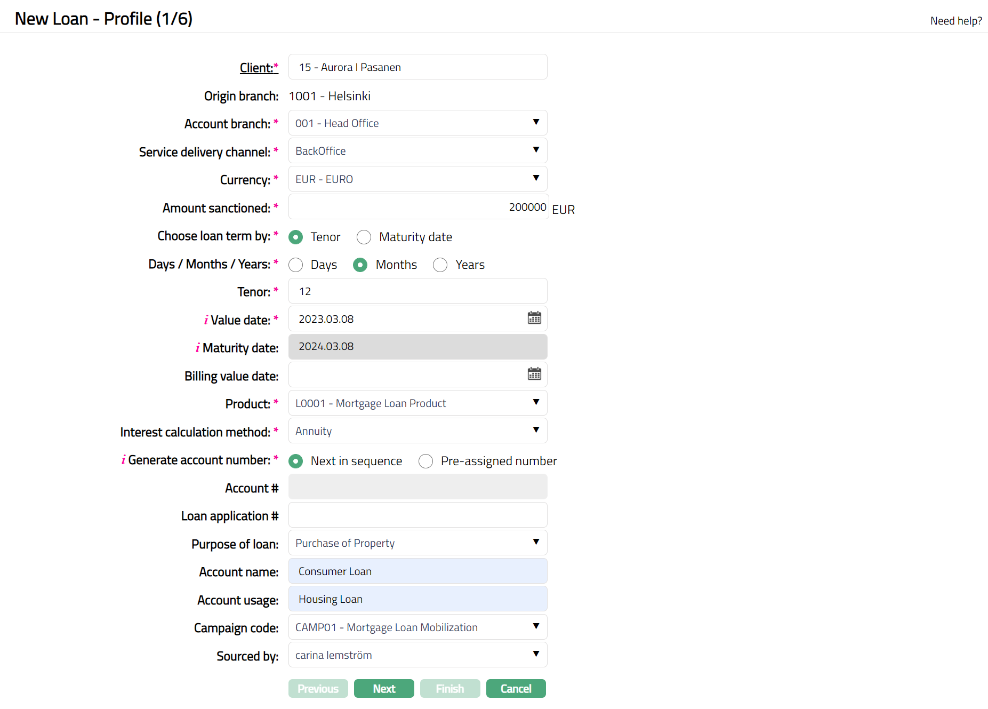Click the Amount sanctioned input field

click(418, 207)
